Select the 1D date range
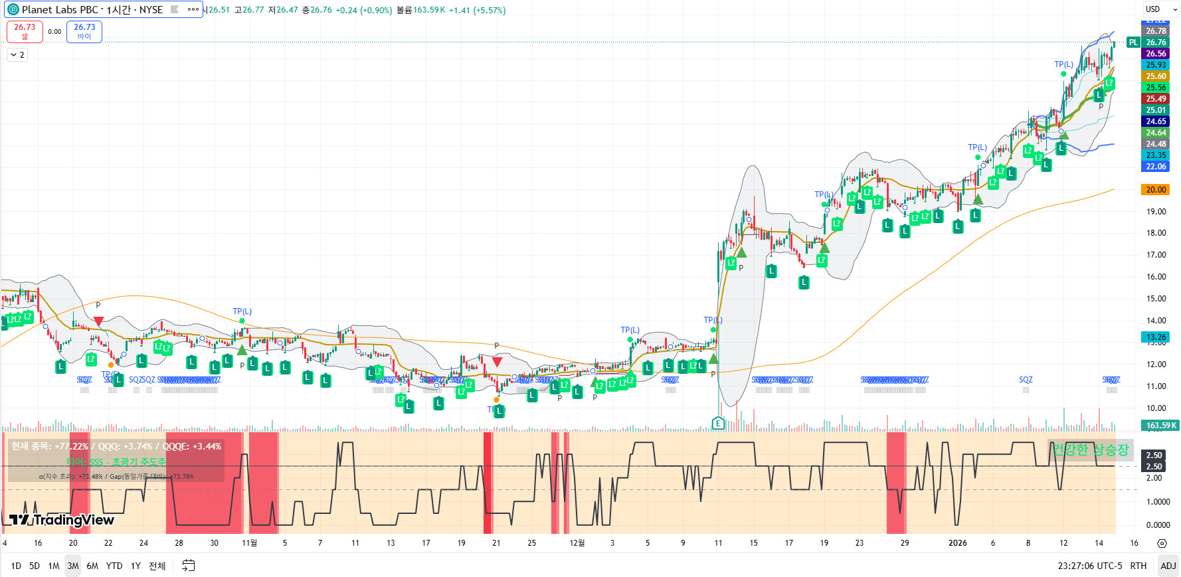 coord(16,566)
